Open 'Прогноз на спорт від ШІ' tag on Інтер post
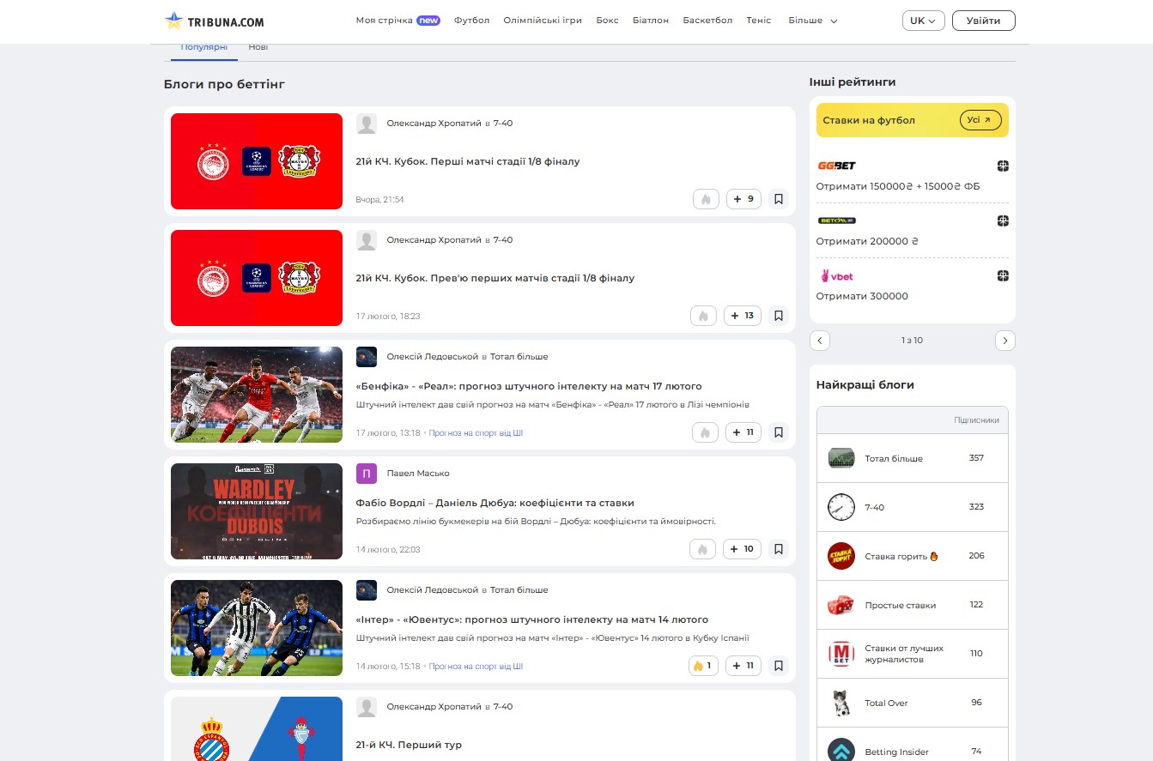 tap(476, 667)
